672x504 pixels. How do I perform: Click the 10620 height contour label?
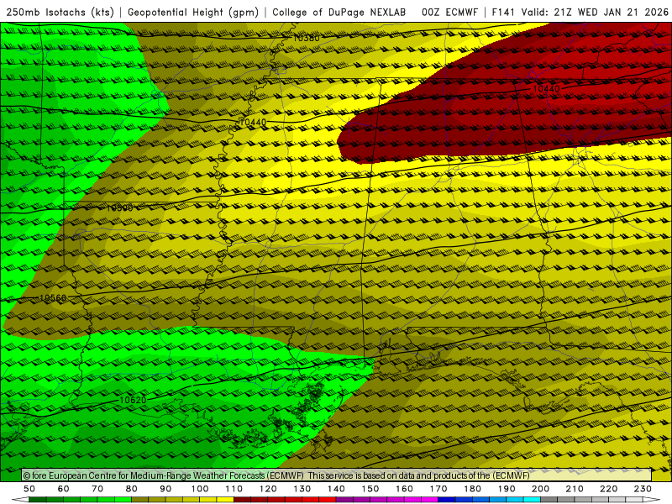(133, 400)
